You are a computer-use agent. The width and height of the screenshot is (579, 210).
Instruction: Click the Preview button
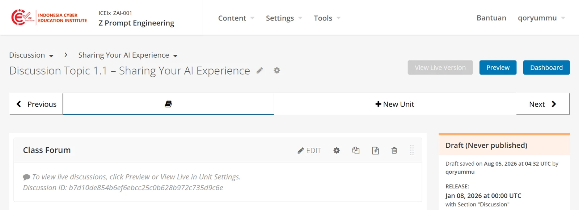498,68
